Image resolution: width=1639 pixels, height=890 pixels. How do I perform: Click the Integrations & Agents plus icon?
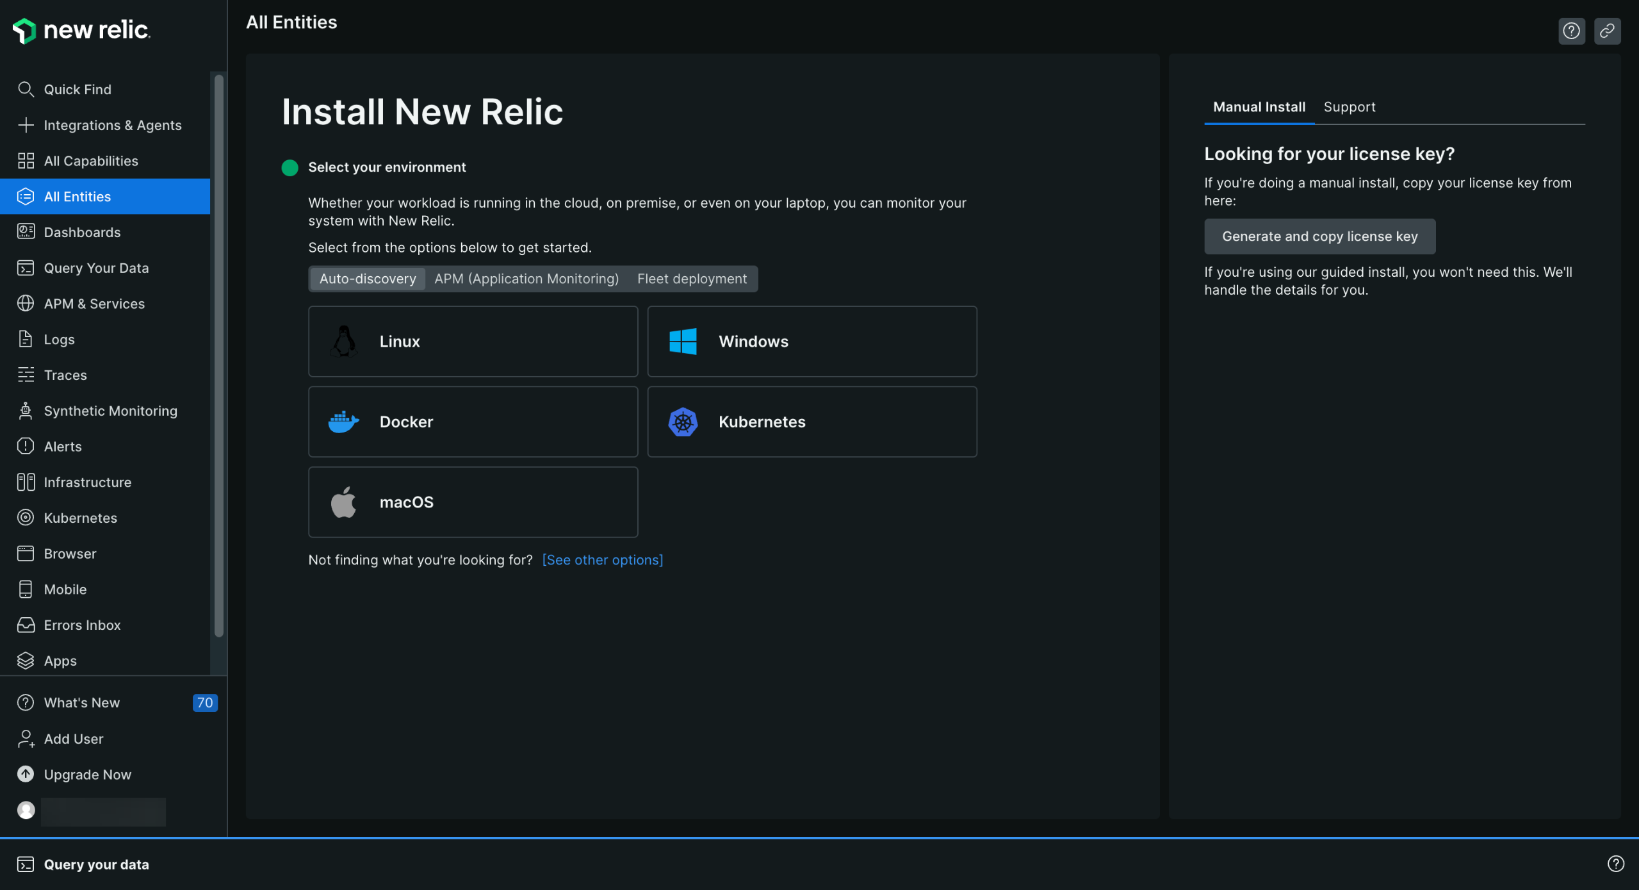click(x=26, y=125)
